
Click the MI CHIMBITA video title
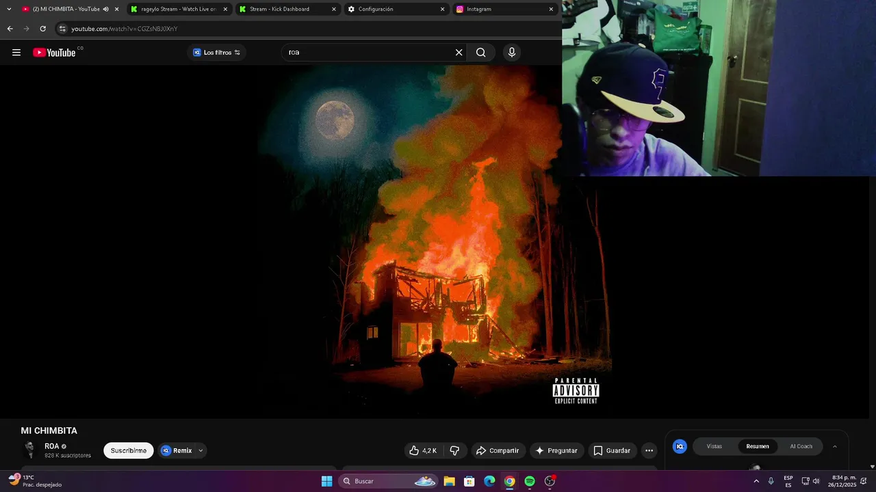coord(49,430)
